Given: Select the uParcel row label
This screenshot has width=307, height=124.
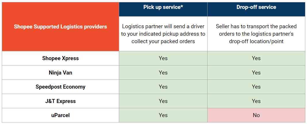Looking at the screenshot, I should 60,115.
